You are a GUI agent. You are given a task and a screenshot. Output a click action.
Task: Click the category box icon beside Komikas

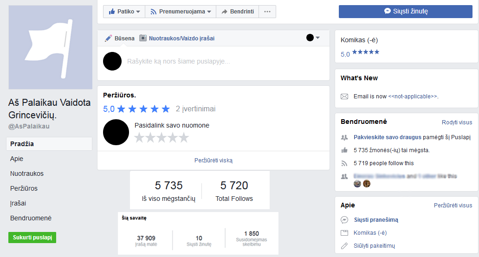[x=344, y=233]
